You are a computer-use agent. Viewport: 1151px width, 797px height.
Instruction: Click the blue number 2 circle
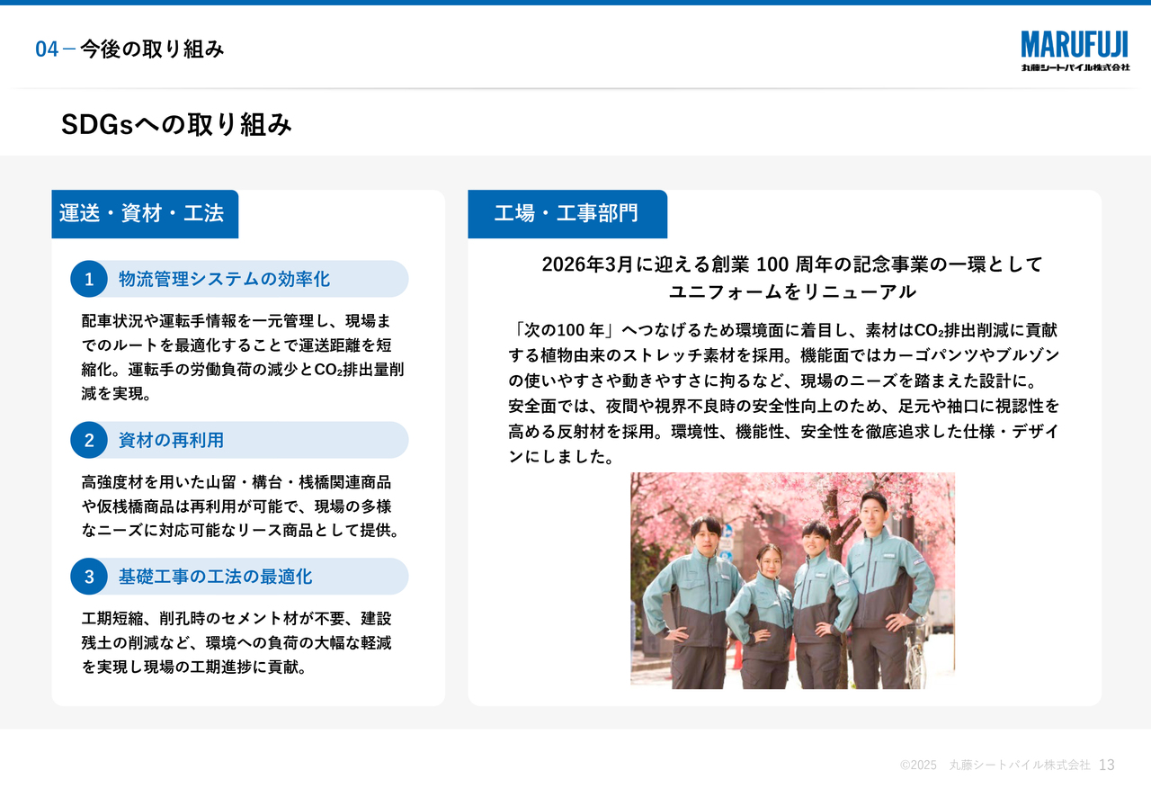(89, 440)
